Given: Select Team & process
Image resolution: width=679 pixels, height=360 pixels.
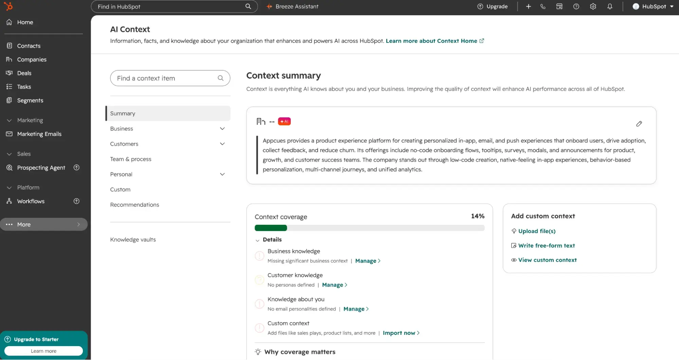Looking at the screenshot, I should click(x=131, y=159).
